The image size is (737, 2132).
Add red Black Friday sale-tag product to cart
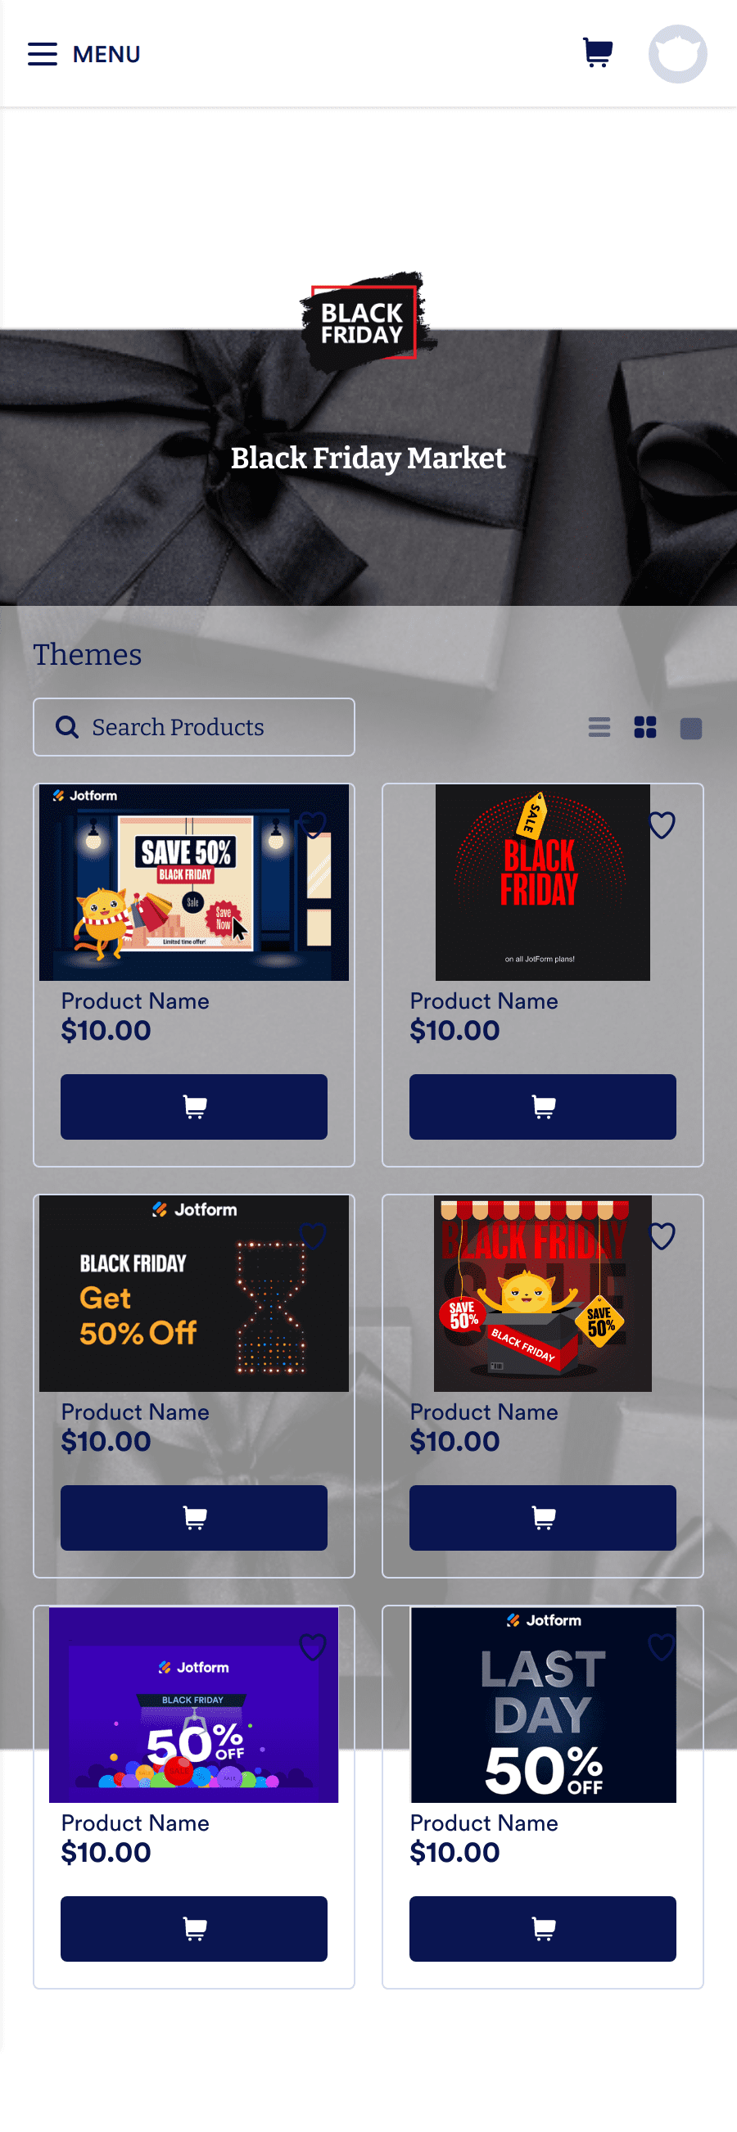542,1107
